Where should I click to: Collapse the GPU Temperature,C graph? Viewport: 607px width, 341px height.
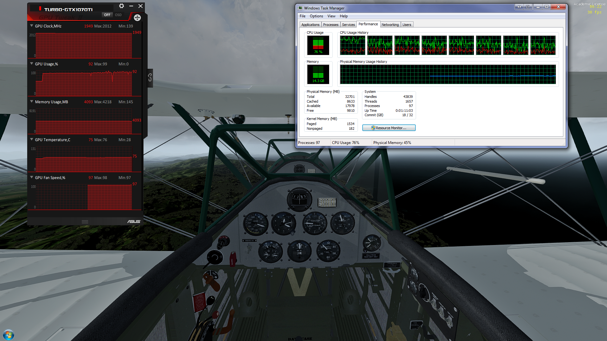coord(32,140)
